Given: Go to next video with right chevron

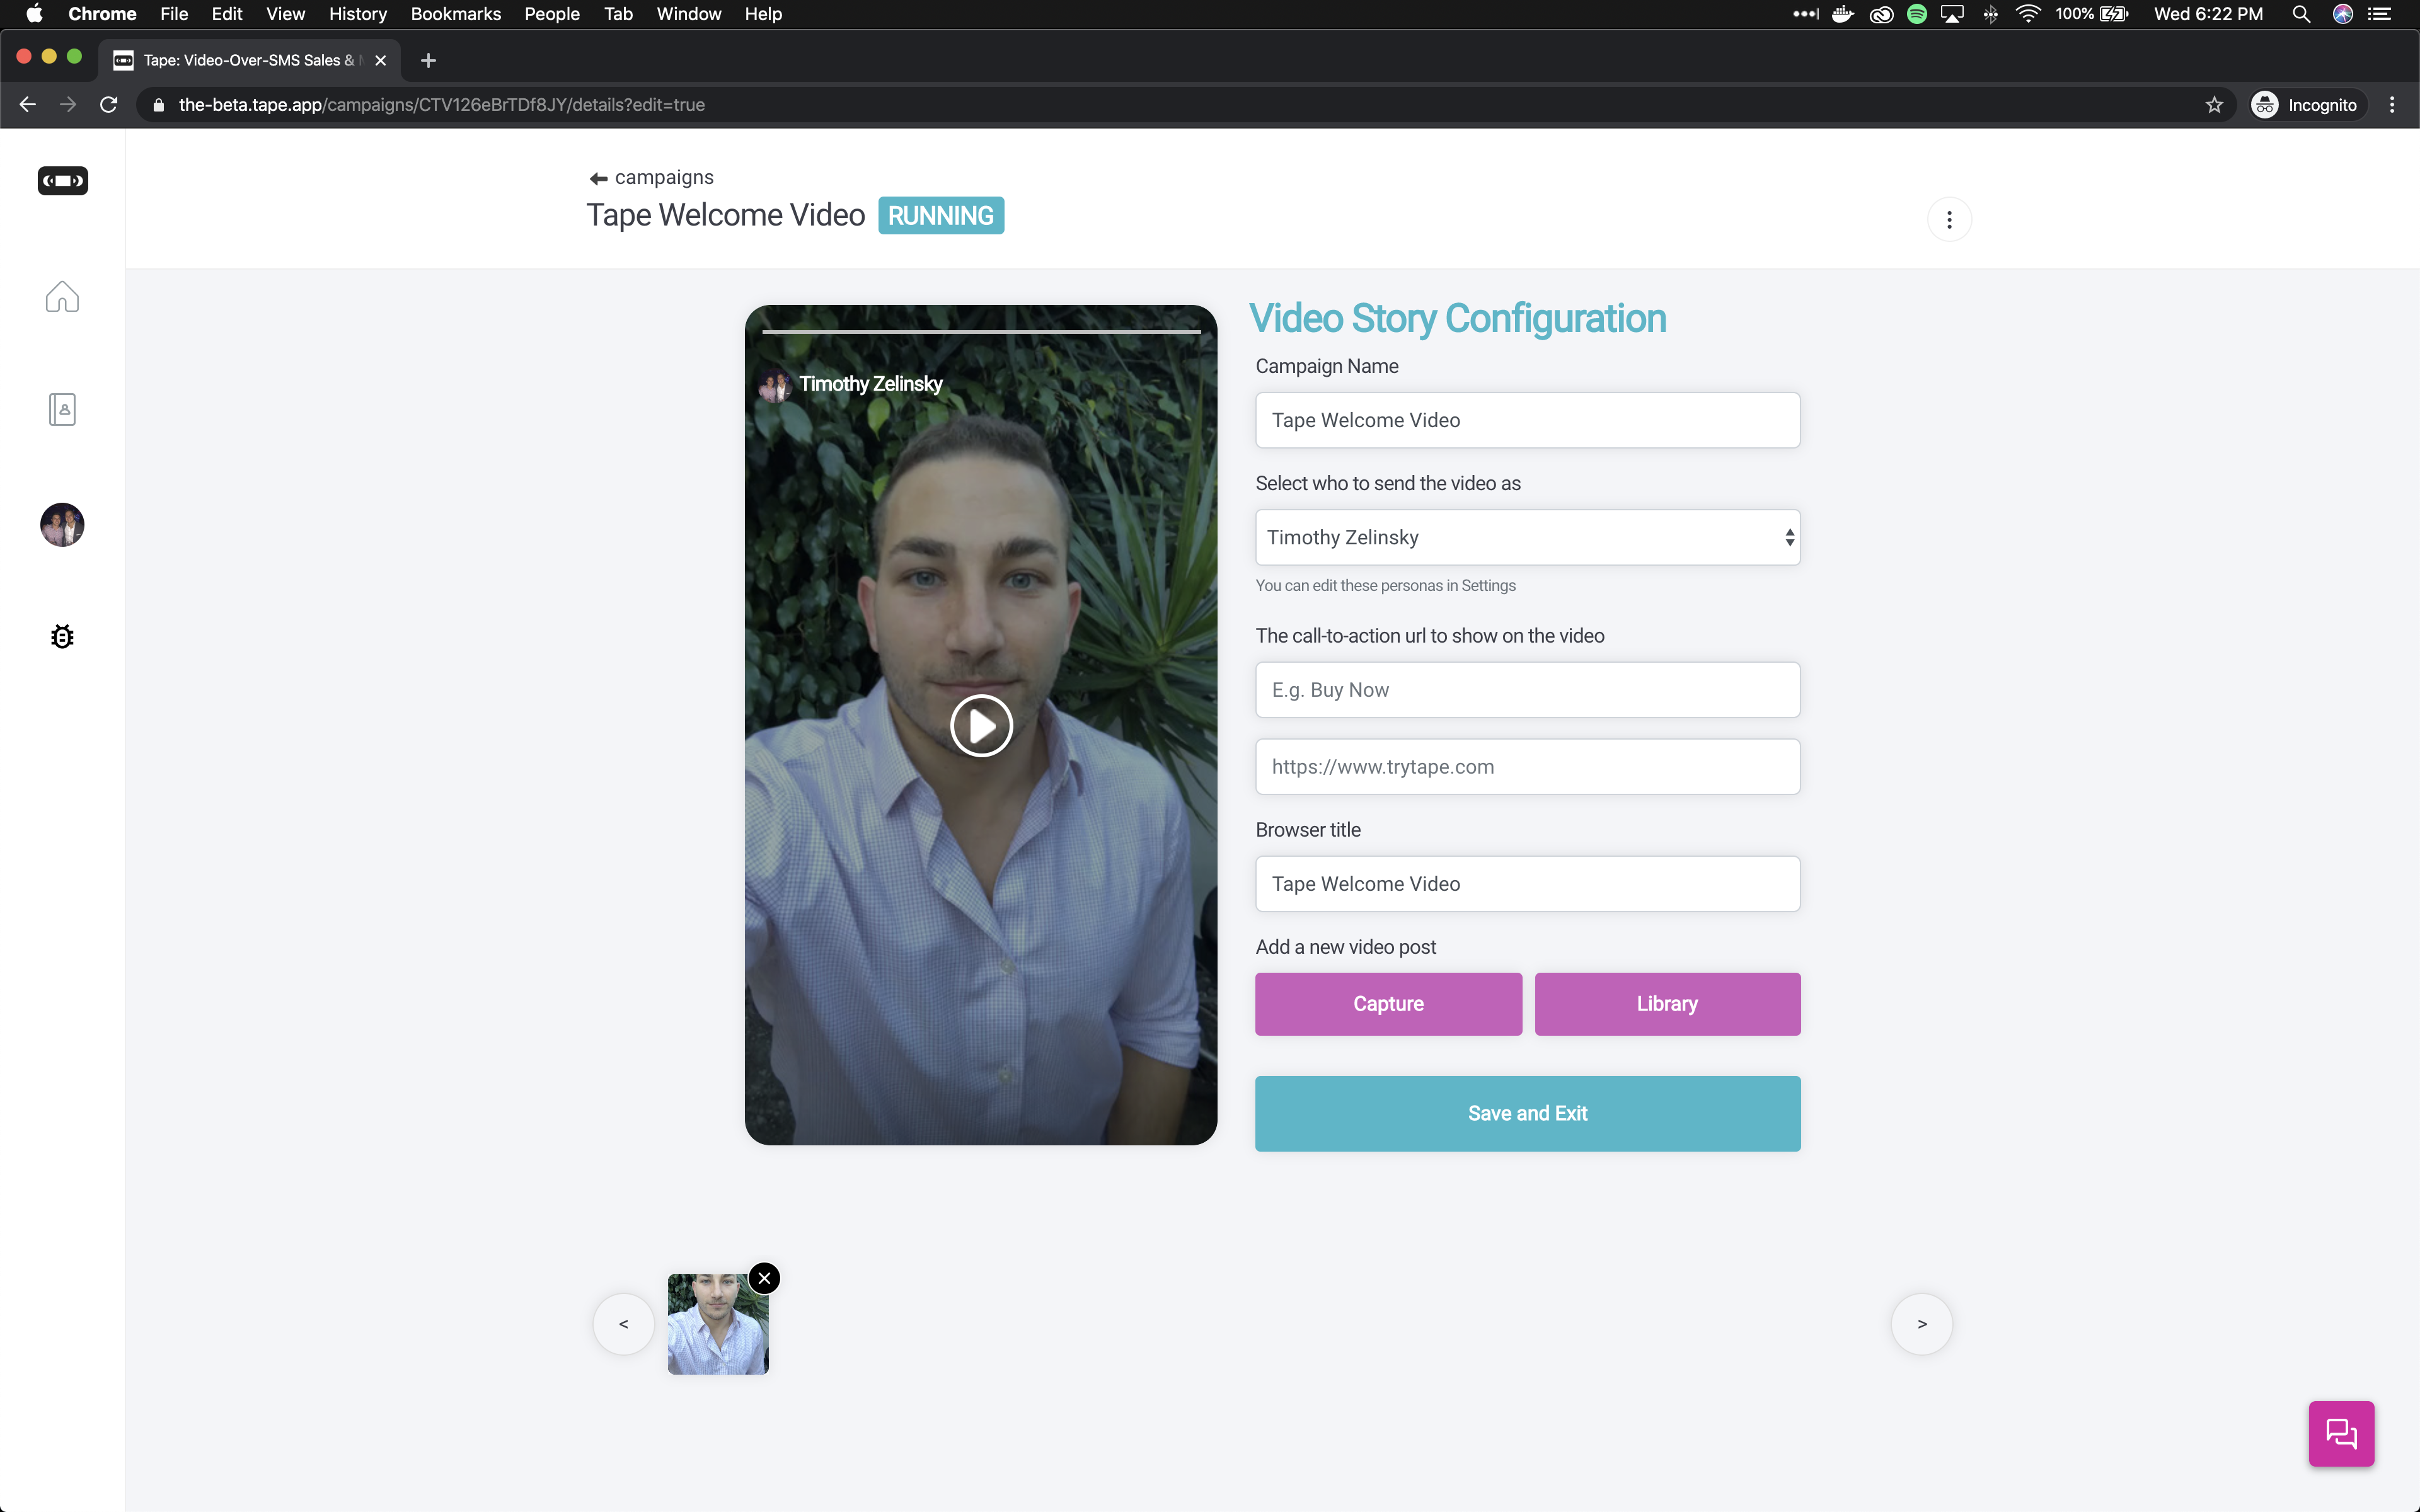Looking at the screenshot, I should [x=1921, y=1324].
